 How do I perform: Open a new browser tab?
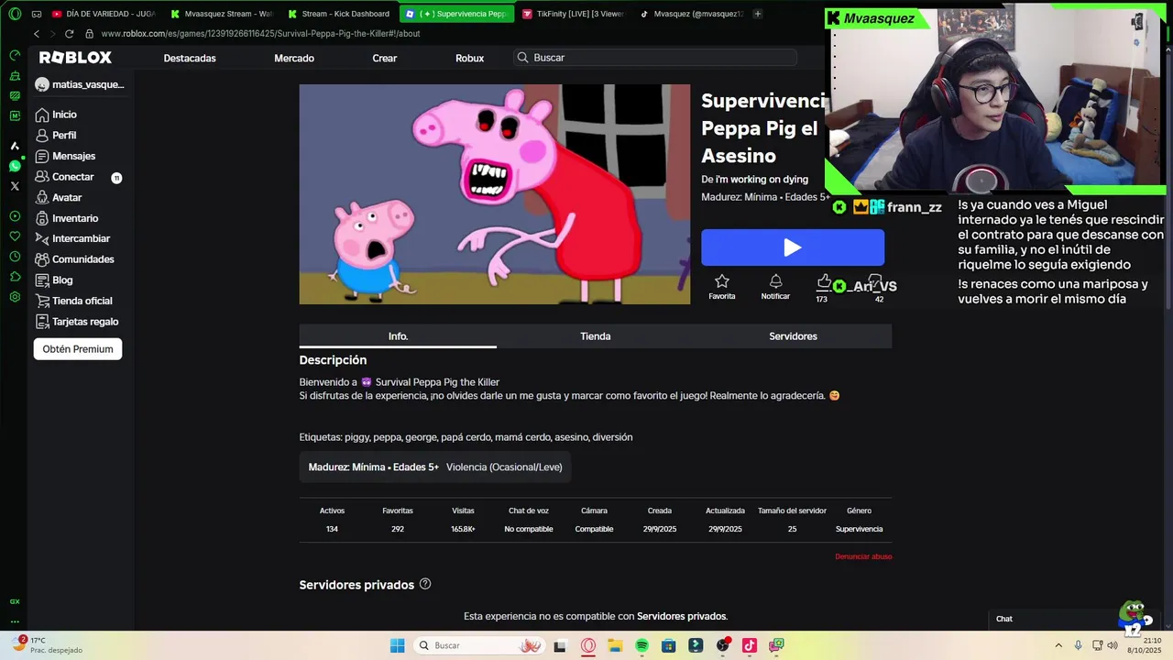coord(757,14)
